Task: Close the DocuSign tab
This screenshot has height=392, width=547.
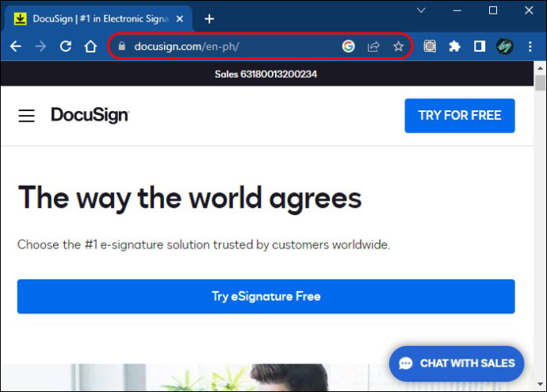Action: pos(180,19)
